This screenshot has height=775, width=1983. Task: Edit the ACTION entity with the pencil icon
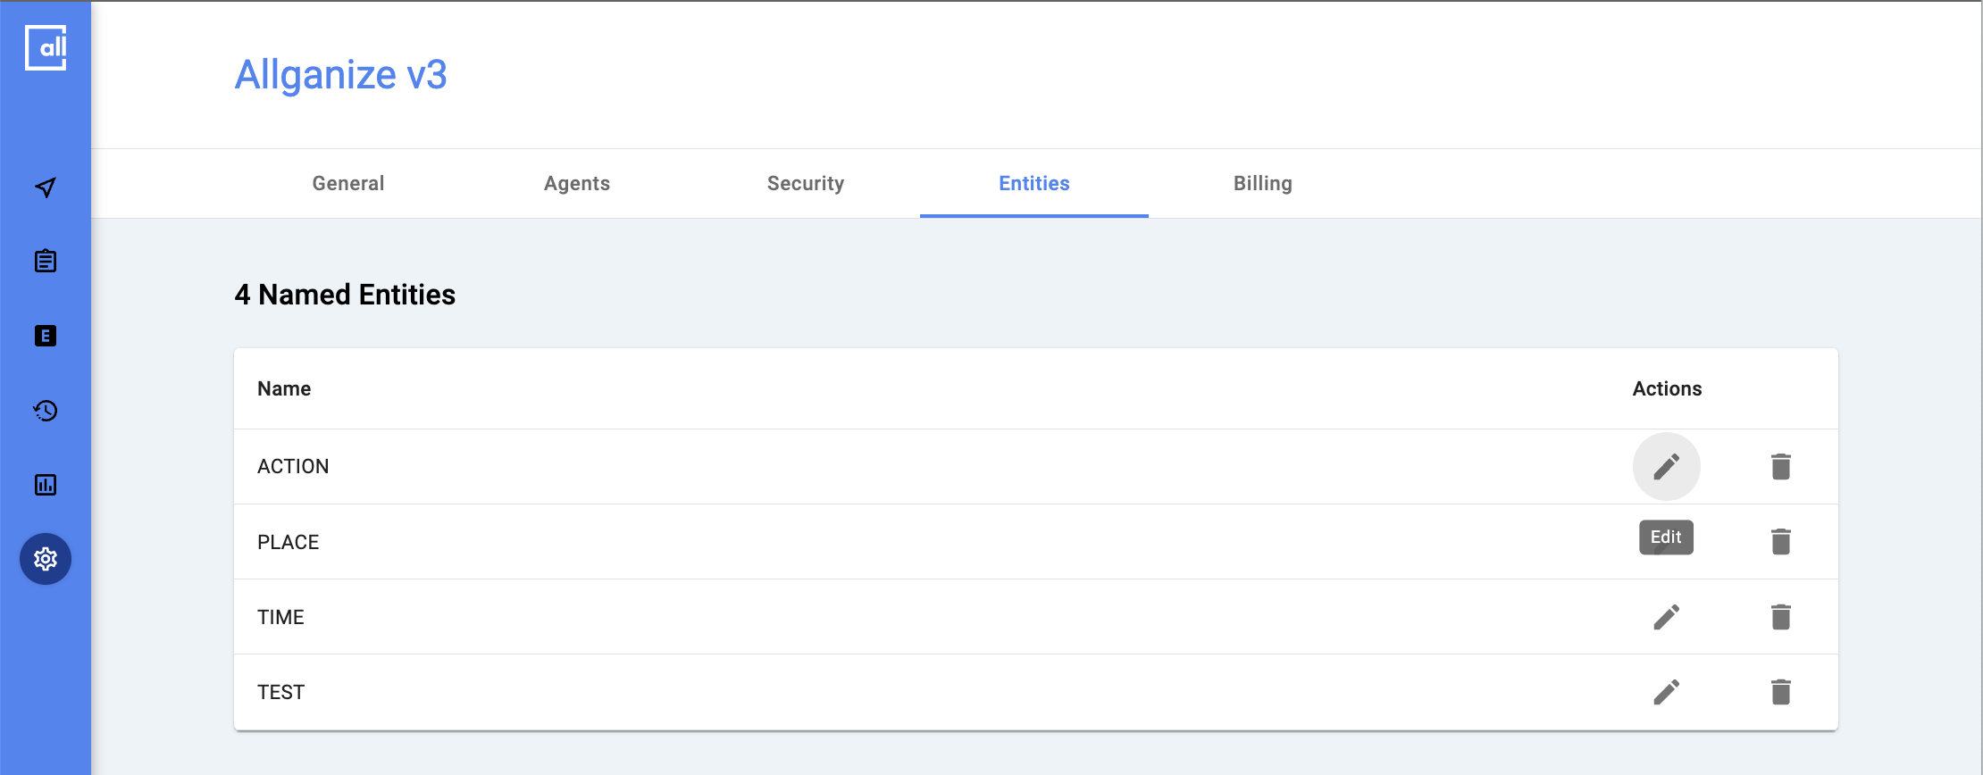pos(1667,466)
